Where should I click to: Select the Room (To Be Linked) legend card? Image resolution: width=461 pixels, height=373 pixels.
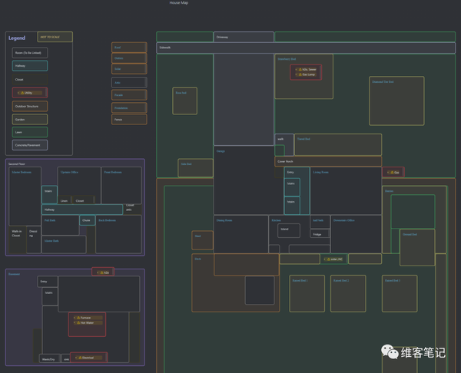point(30,53)
